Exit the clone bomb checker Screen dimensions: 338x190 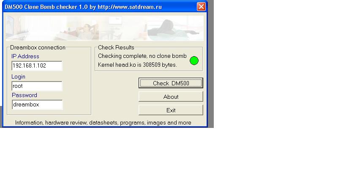pos(171,110)
